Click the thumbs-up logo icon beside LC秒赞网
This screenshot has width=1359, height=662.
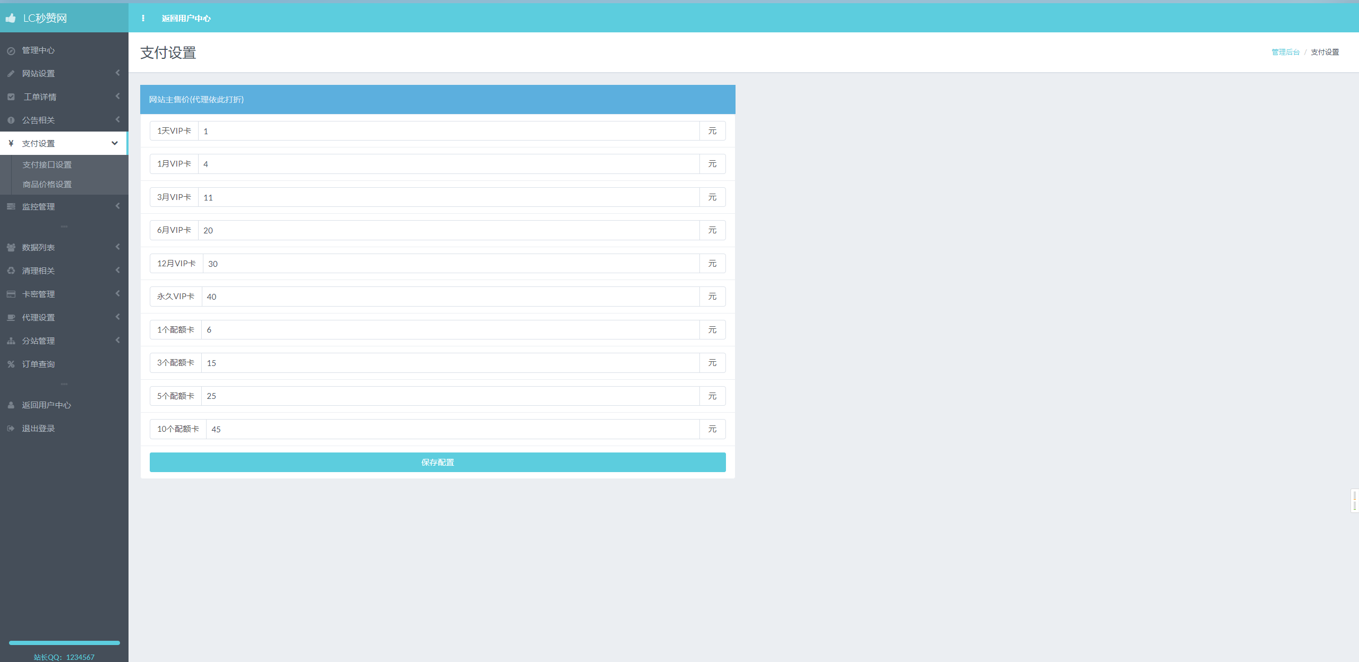11,18
